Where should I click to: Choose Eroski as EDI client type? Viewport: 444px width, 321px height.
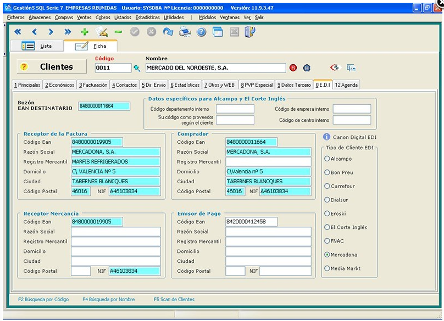coord(328,213)
